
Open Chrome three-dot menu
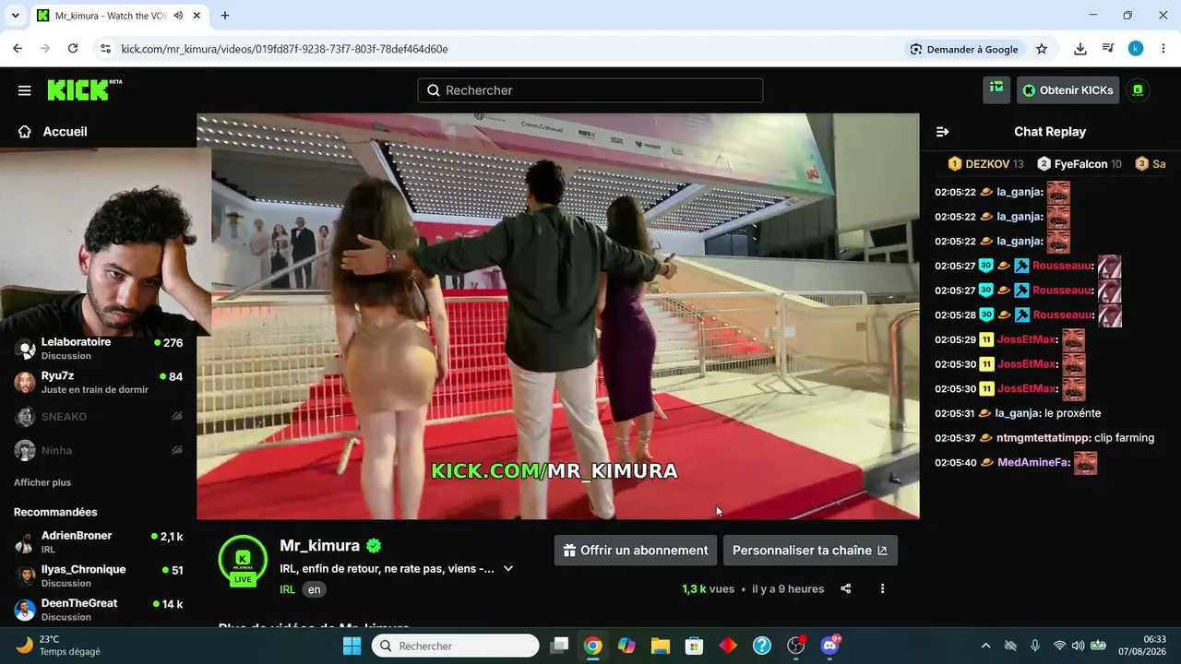pos(1163,49)
